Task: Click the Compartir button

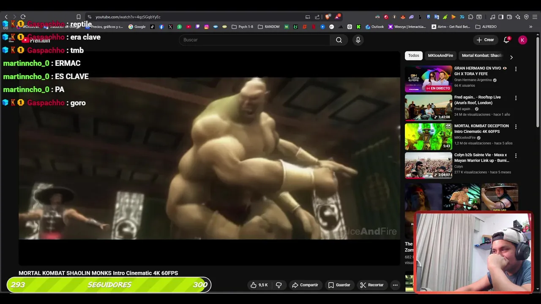Action: [305, 285]
